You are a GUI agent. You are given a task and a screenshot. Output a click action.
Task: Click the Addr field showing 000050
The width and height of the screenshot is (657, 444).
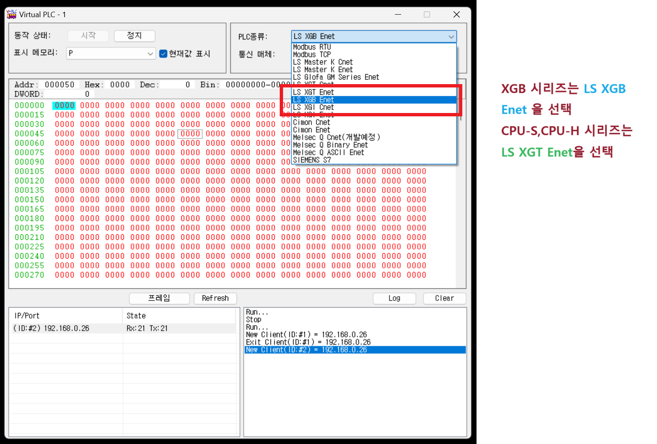click(60, 85)
